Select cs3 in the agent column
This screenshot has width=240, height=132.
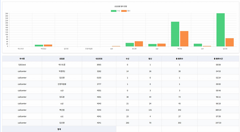pyautogui.click(x=62, y=90)
